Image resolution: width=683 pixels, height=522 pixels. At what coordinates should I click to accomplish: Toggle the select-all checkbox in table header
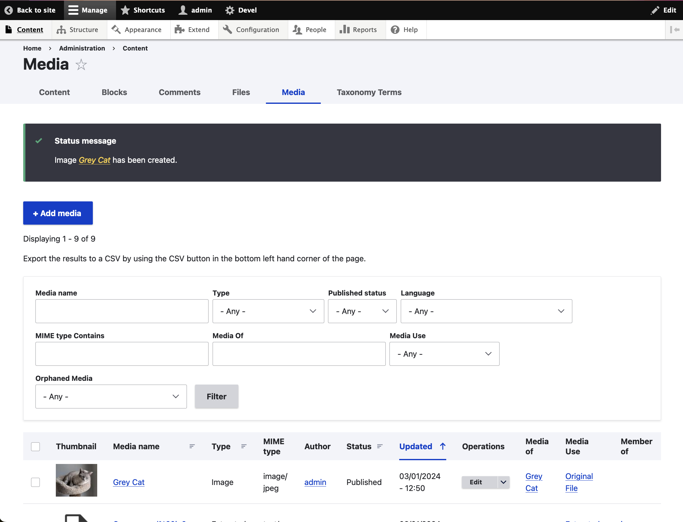pos(35,446)
